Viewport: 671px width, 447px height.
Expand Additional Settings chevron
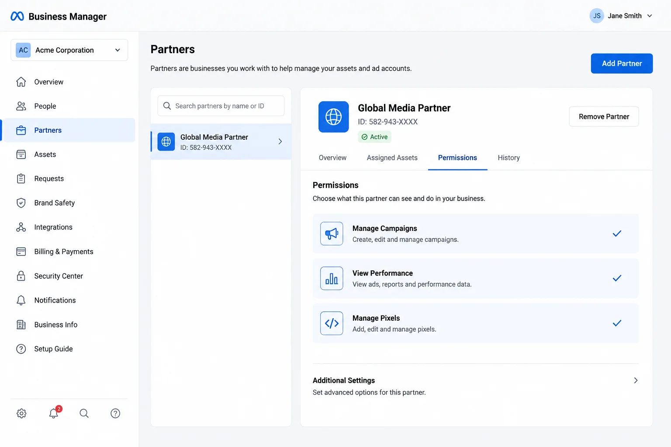point(636,381)
